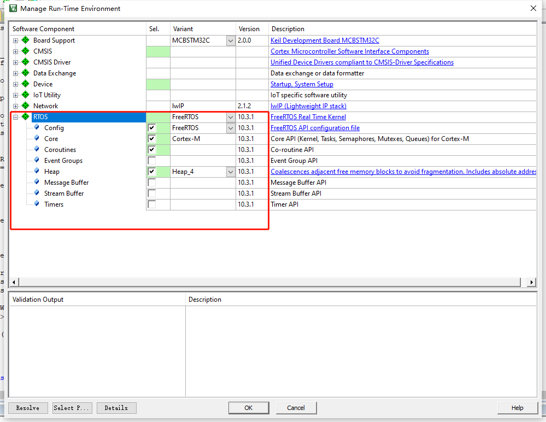The width and height of the screenshot is (546, 422).
Task: Click the Validation Output column header
Action: click(97, 300)
